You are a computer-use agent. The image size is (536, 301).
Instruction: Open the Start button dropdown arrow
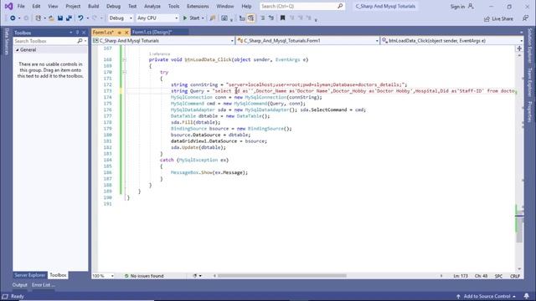[x=203, y=18]
